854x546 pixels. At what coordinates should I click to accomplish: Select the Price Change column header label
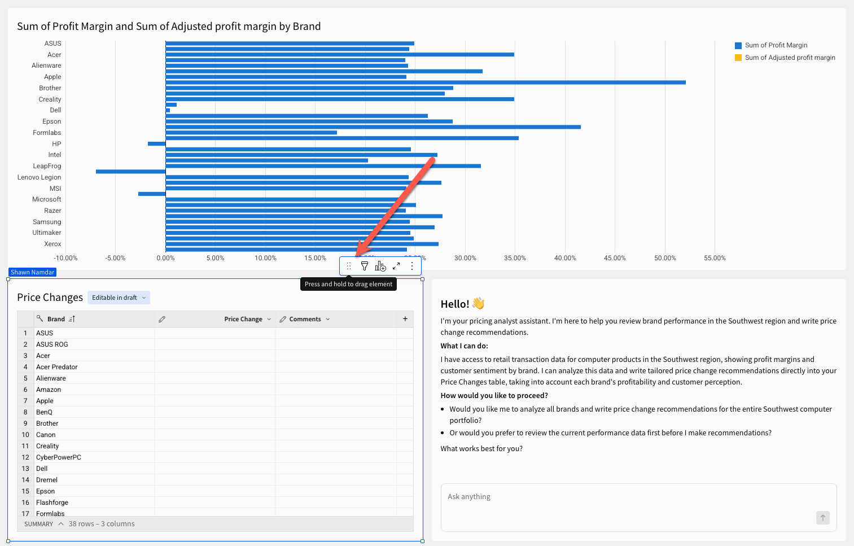click(x=243, y=319)
